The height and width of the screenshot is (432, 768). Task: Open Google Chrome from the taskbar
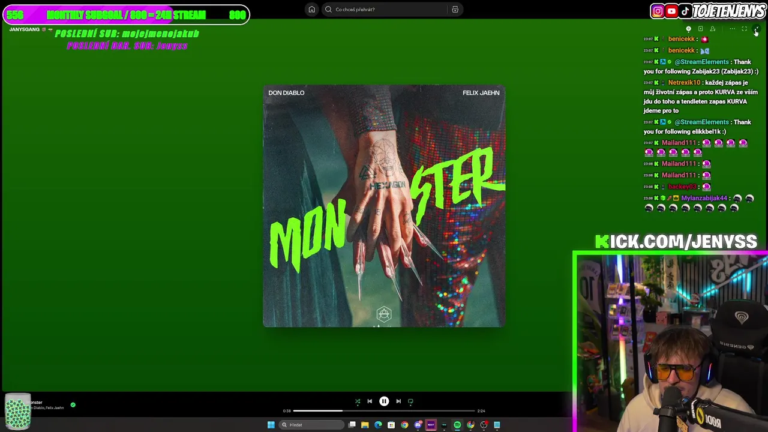[x=404, y=425]
